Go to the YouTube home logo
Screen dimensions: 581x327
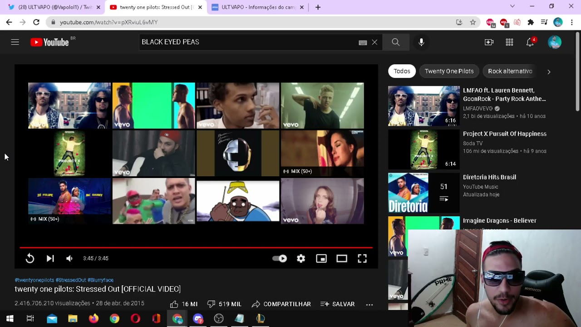49,42
